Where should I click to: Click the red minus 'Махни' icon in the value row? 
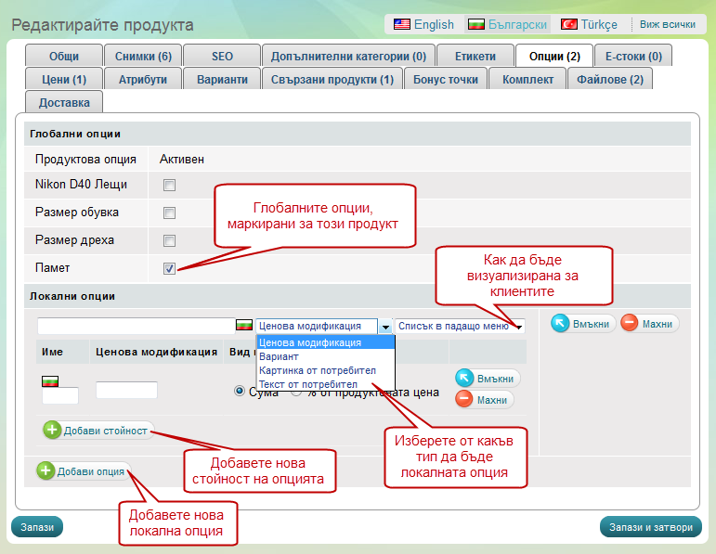click(465, 399)
